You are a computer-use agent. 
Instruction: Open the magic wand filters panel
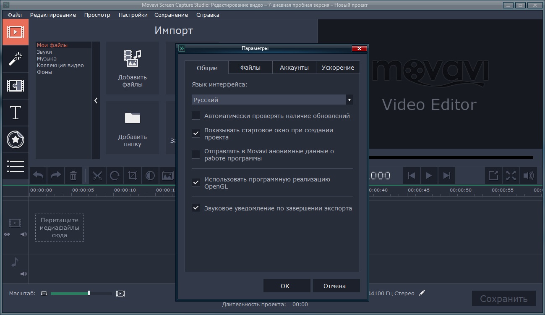tap(16, 59)
